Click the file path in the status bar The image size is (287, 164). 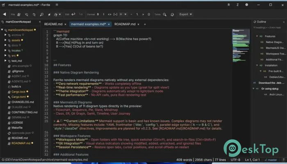point(45,160)
